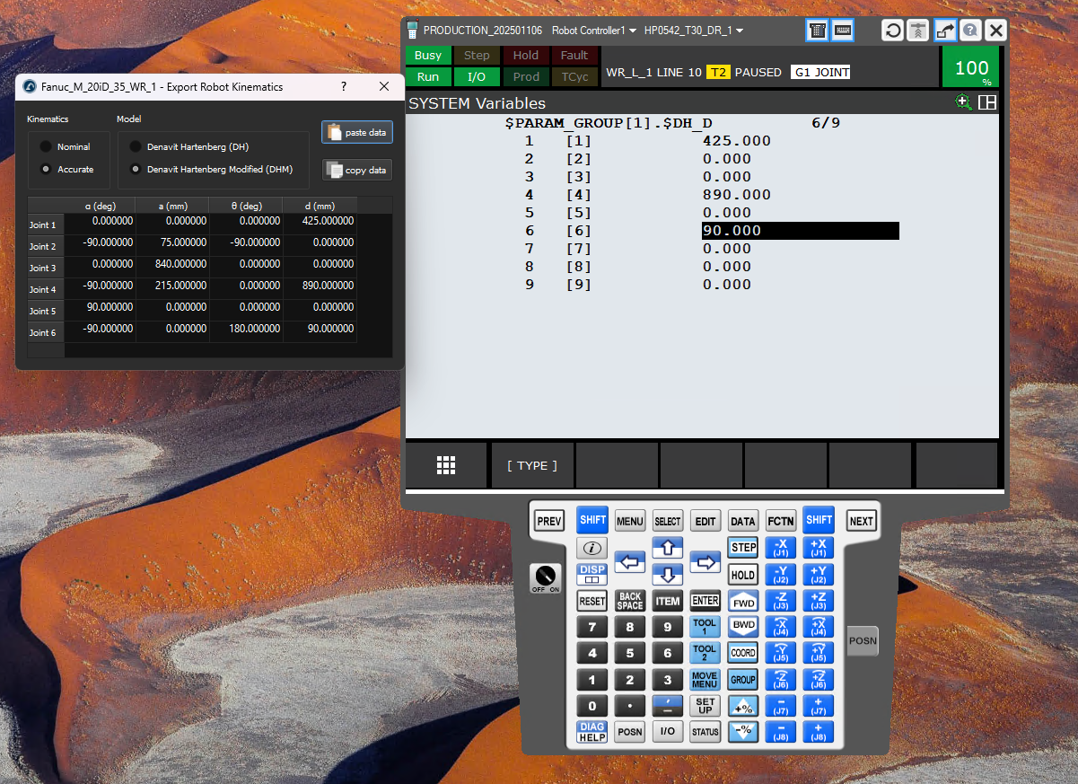
Task: Open the Robot Controller1 dropdown
Action: (x=593, y=31)
